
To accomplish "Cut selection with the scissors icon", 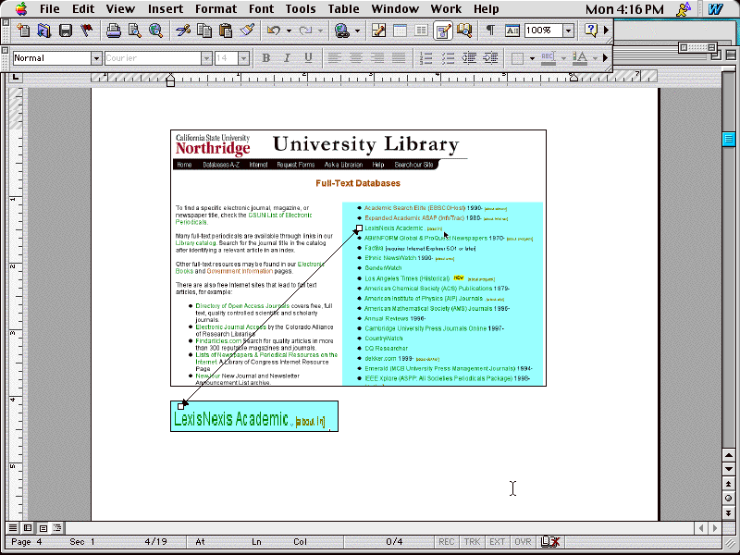I will (x=182, y=31).
